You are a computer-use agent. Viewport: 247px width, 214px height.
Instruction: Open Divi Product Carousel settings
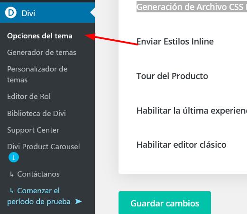point(44,147)
